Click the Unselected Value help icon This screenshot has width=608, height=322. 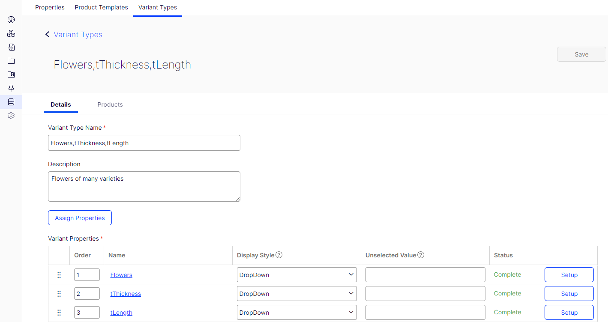pyautogui.click(x=421, y=255)
